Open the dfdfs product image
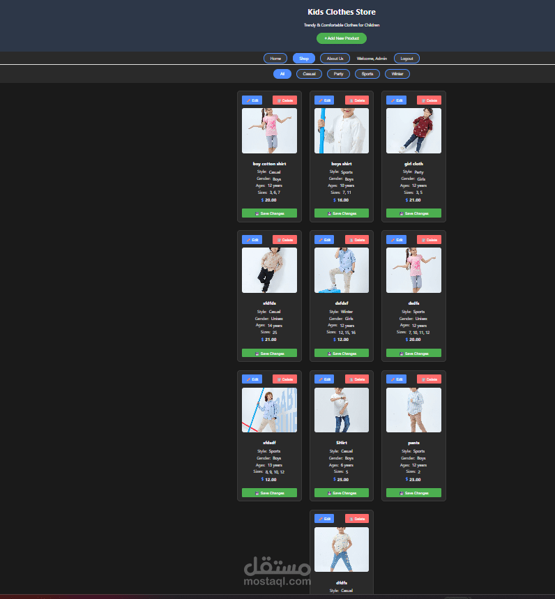 click(x=342, y=549)
